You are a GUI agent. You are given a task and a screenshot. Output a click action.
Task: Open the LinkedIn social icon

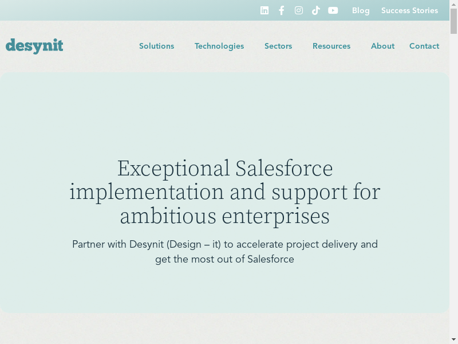click(264, 10)
